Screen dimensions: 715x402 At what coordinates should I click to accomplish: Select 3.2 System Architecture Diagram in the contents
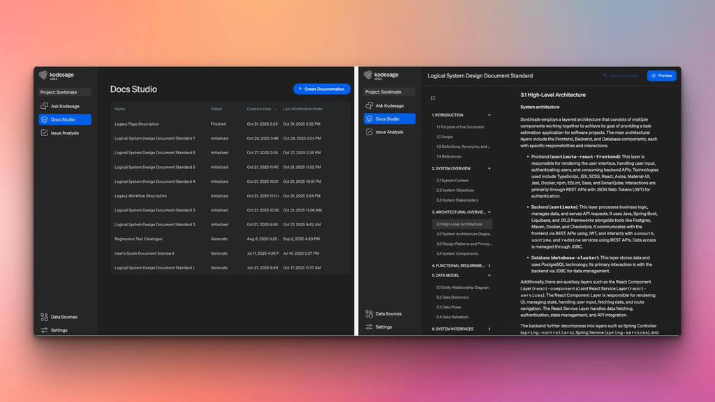click(x=462, y=233)
